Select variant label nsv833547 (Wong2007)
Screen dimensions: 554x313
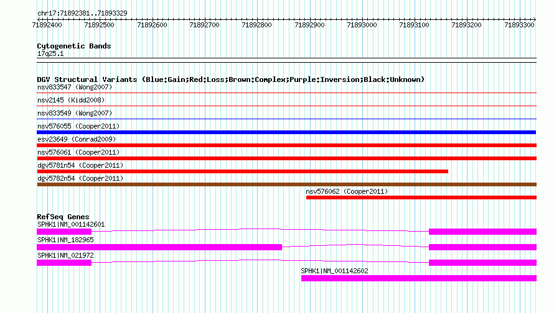pyautogui.click(x=75, y=87)
